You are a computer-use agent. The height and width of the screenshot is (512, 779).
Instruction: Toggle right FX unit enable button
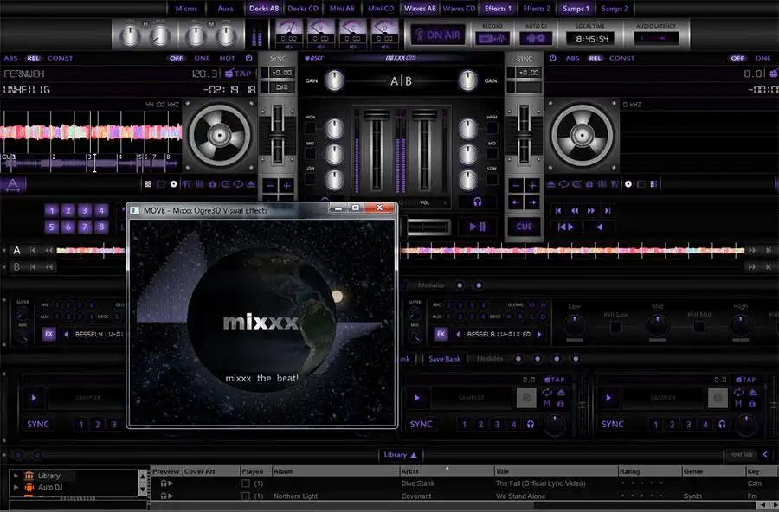(x=441, y=334)
